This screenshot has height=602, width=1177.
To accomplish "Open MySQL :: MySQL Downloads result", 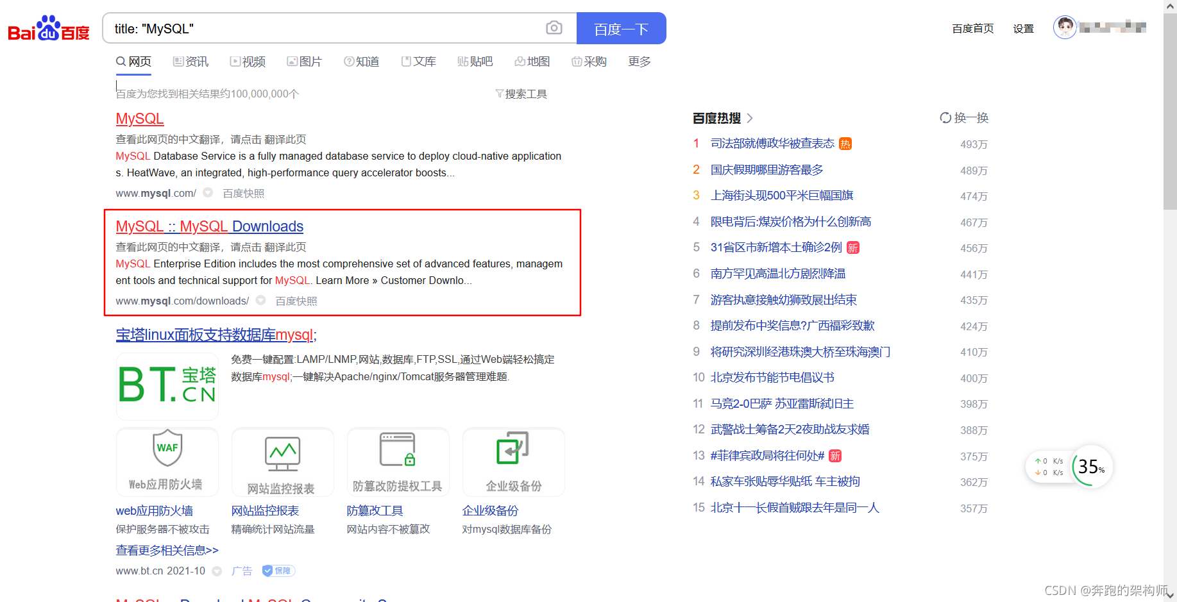I will coord(209,226).
